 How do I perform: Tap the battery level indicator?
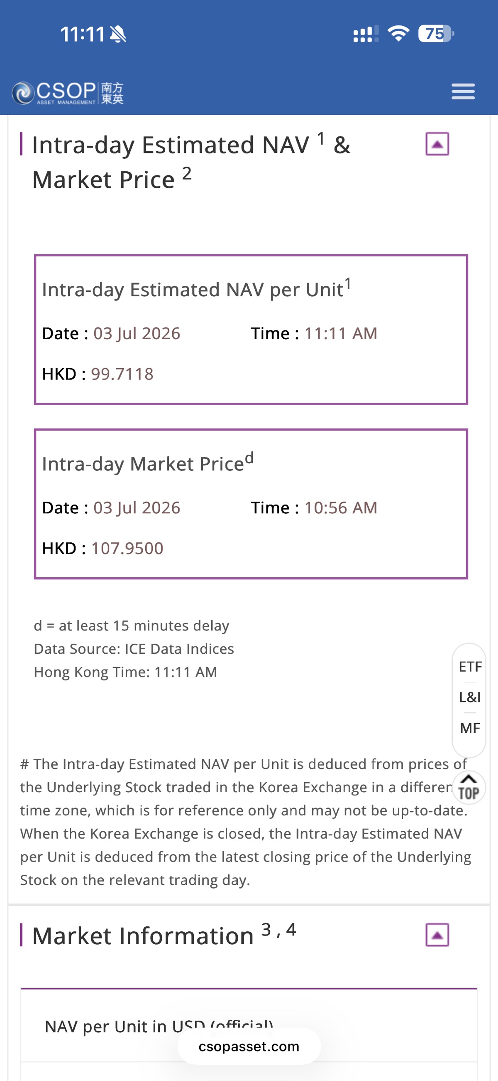click(x=436, y=34)
